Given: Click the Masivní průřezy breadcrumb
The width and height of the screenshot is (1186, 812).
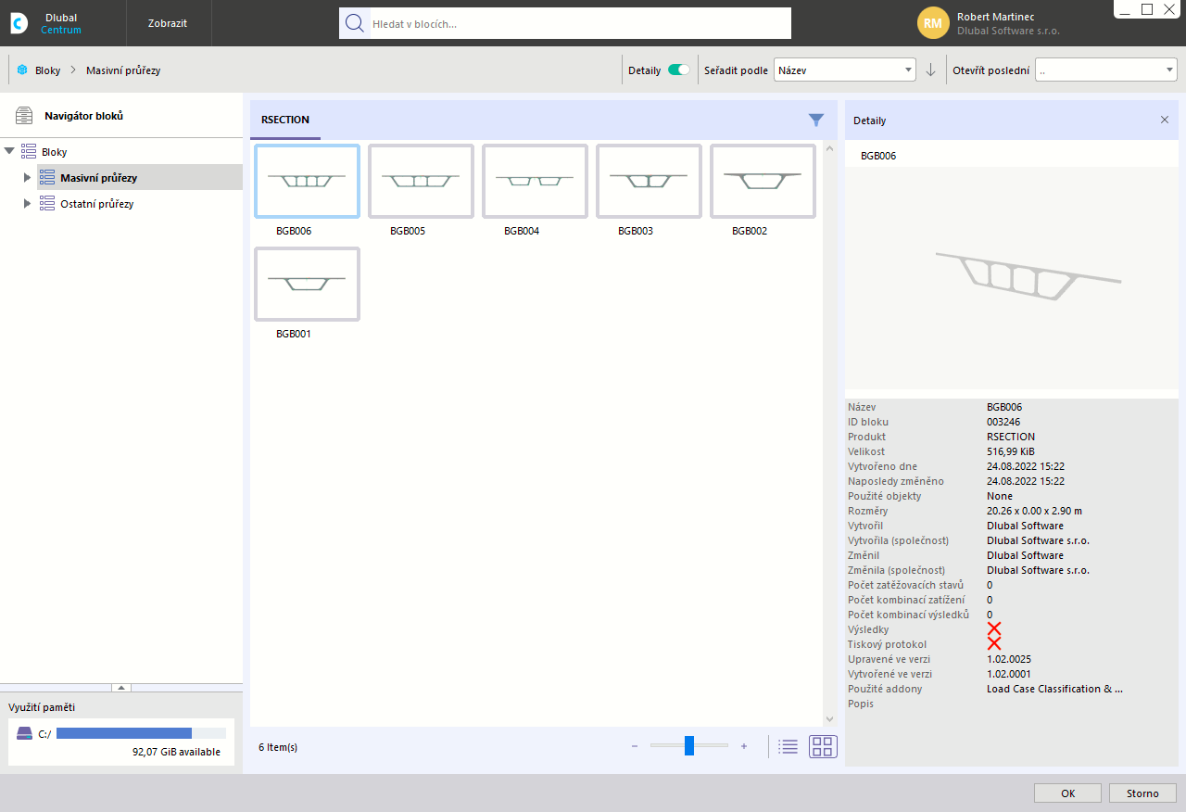Looking at the screenshot, I should [123, 70].
